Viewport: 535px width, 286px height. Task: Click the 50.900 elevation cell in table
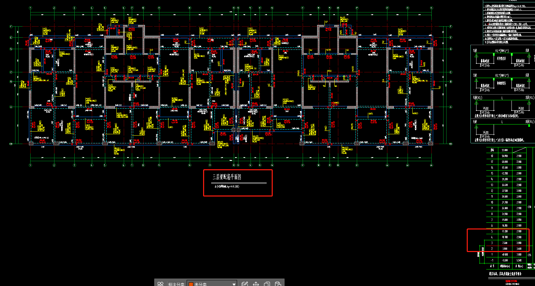[505, 156]
